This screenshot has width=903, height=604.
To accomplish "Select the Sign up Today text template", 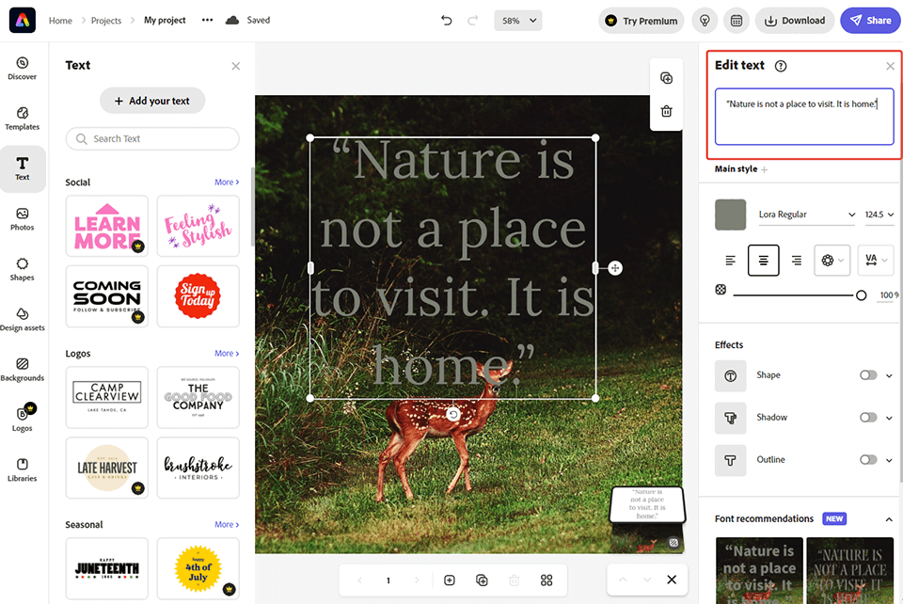I will tap(198, 296).
